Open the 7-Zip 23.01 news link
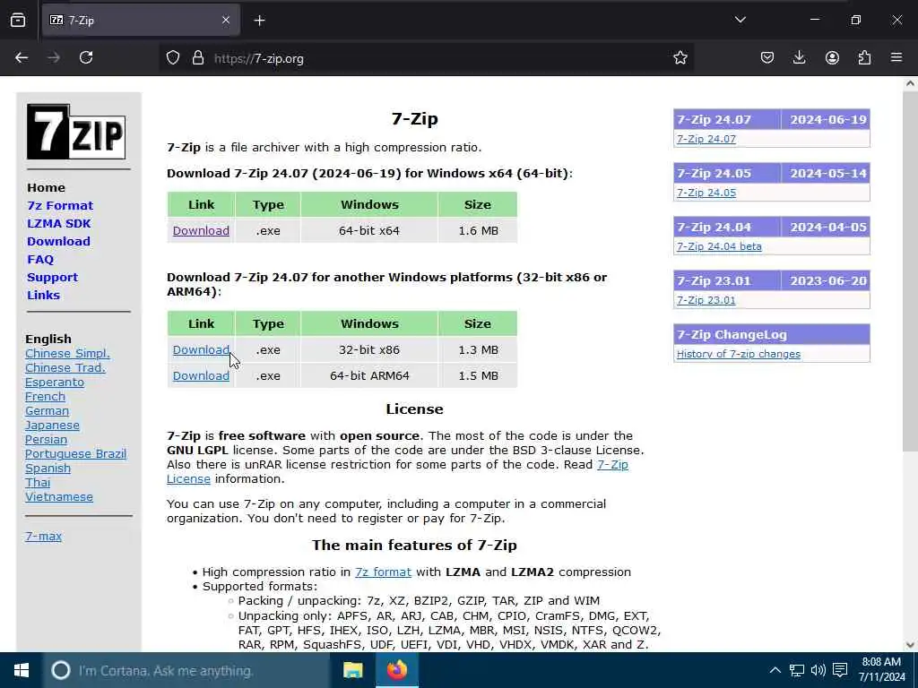Viewport: 918px width, 688px height. tap(706, 301)
